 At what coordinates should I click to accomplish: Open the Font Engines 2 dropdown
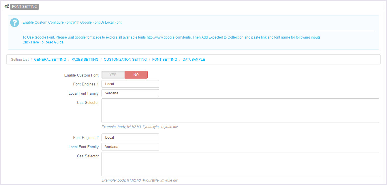coord(130,138)
